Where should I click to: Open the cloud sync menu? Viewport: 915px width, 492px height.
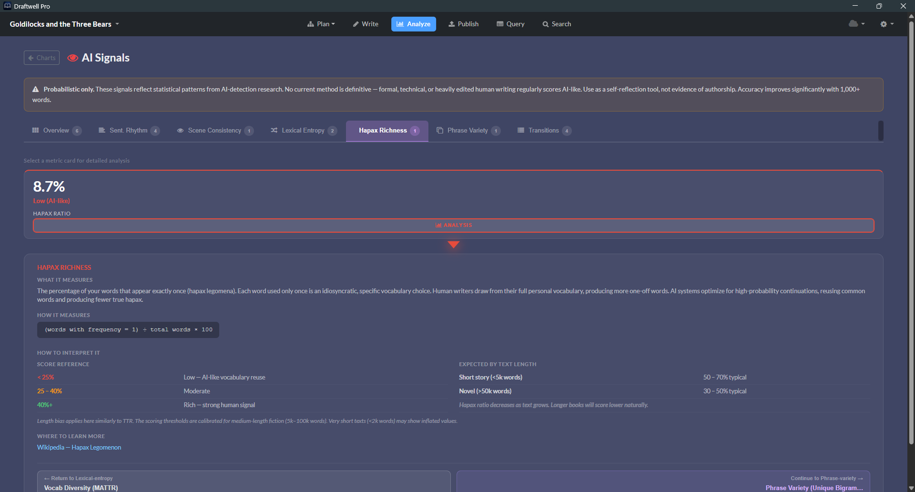coord(856,24)
